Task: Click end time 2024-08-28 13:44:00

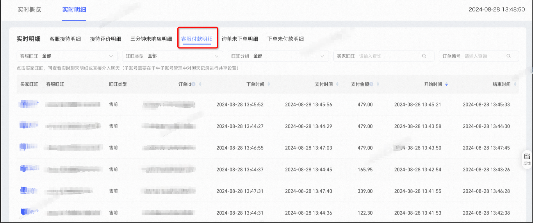Action: point(486,126)
